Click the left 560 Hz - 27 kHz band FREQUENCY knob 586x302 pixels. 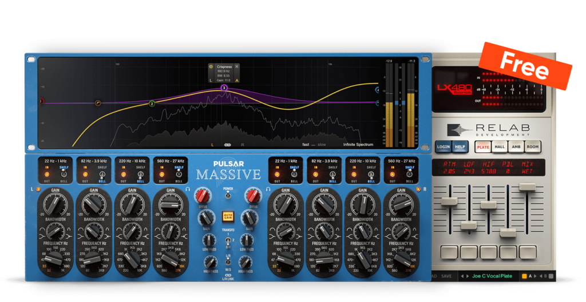171,258
